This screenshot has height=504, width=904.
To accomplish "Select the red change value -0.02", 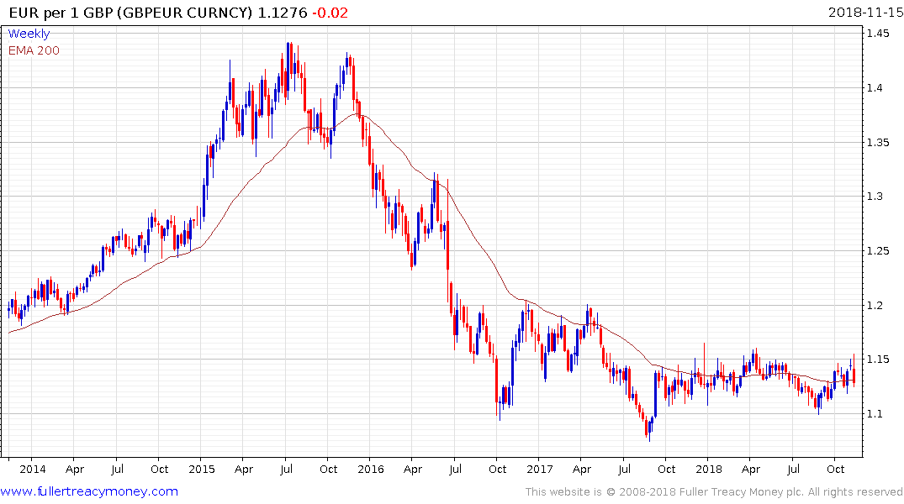I will pos(330,13).
